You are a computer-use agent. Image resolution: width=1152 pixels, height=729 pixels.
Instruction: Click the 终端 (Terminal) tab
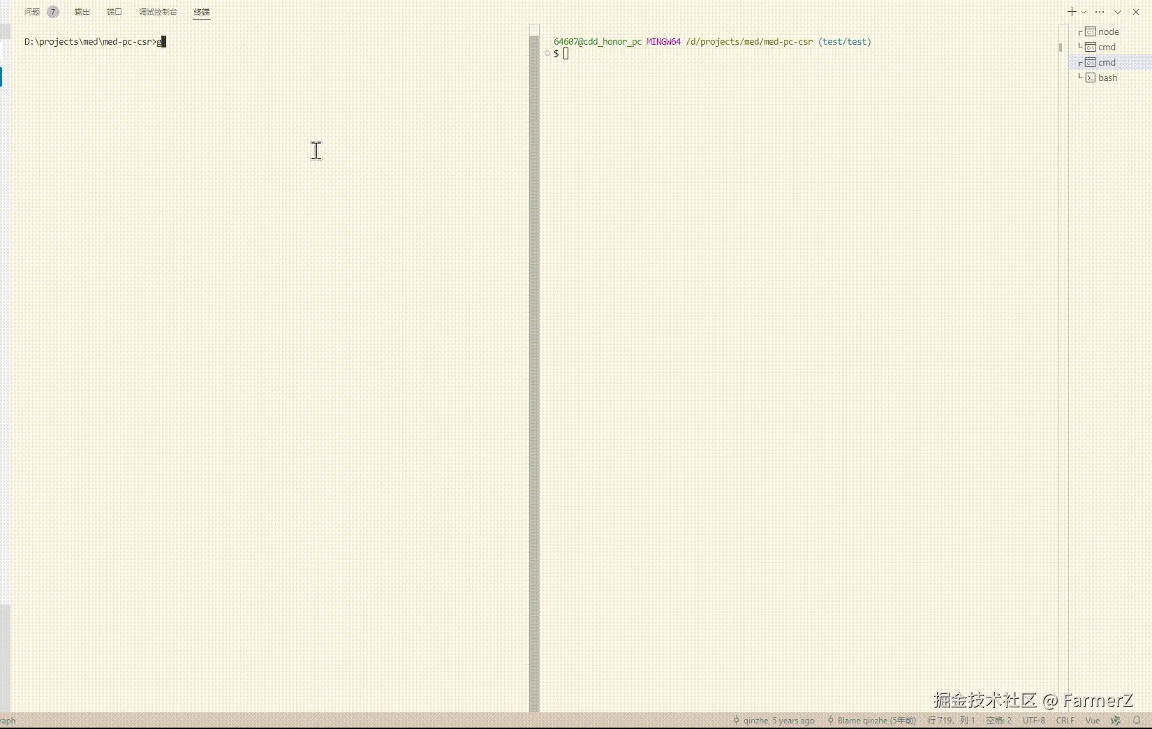tap(202, 12)
